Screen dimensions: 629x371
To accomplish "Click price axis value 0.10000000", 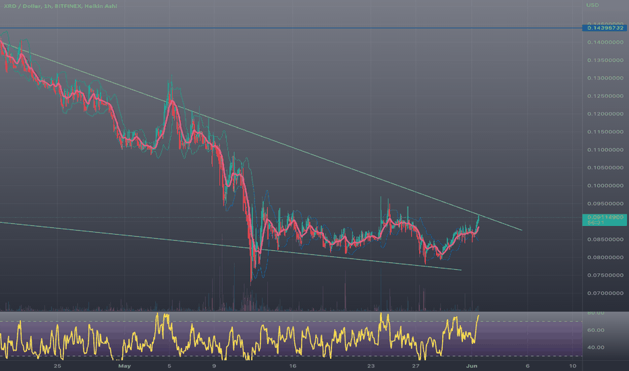I will click(x=605, y=185).
